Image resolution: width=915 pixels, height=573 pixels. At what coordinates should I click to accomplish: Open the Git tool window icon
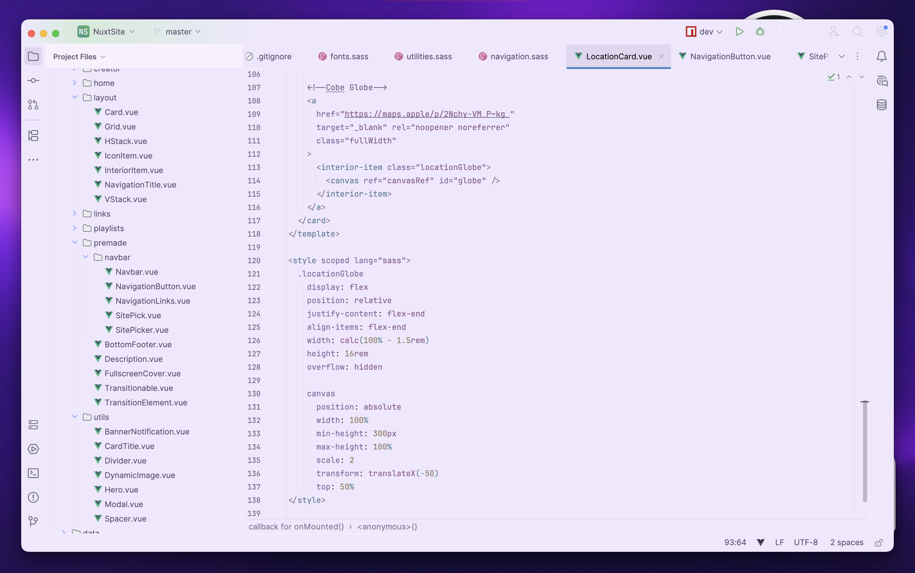pyautogui.click(x=33, y=522)
